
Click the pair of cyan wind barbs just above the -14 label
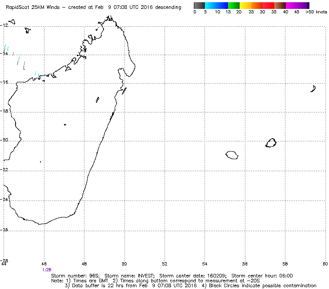coord(7,48)
